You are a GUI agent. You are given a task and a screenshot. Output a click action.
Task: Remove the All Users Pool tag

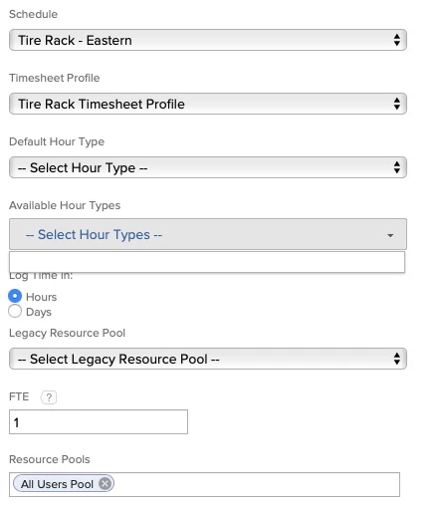coord(106,483)
